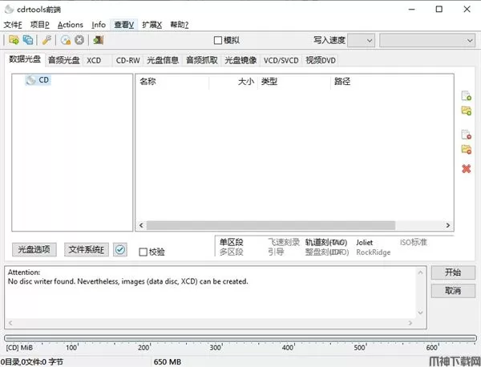
Task: Click the red X delete-all icon
Action: pyautogui.click(x=467, y=168)
